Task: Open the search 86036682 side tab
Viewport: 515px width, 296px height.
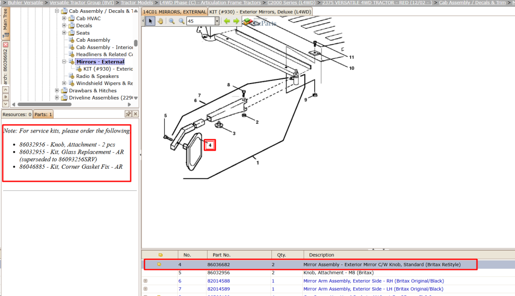Action: (x=5, y=66)
